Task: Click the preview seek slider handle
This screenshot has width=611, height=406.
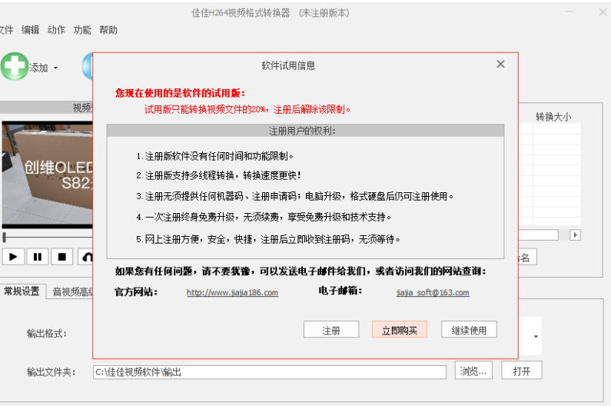Action: tap(5, 237)
